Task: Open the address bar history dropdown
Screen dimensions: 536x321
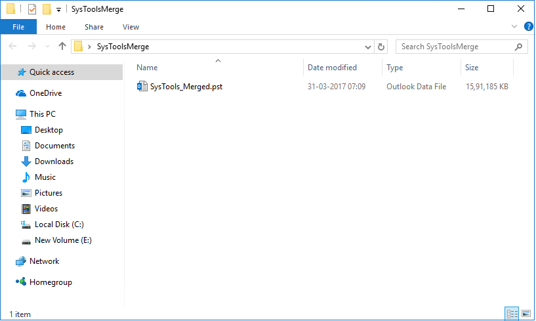Action: (368, 47)
